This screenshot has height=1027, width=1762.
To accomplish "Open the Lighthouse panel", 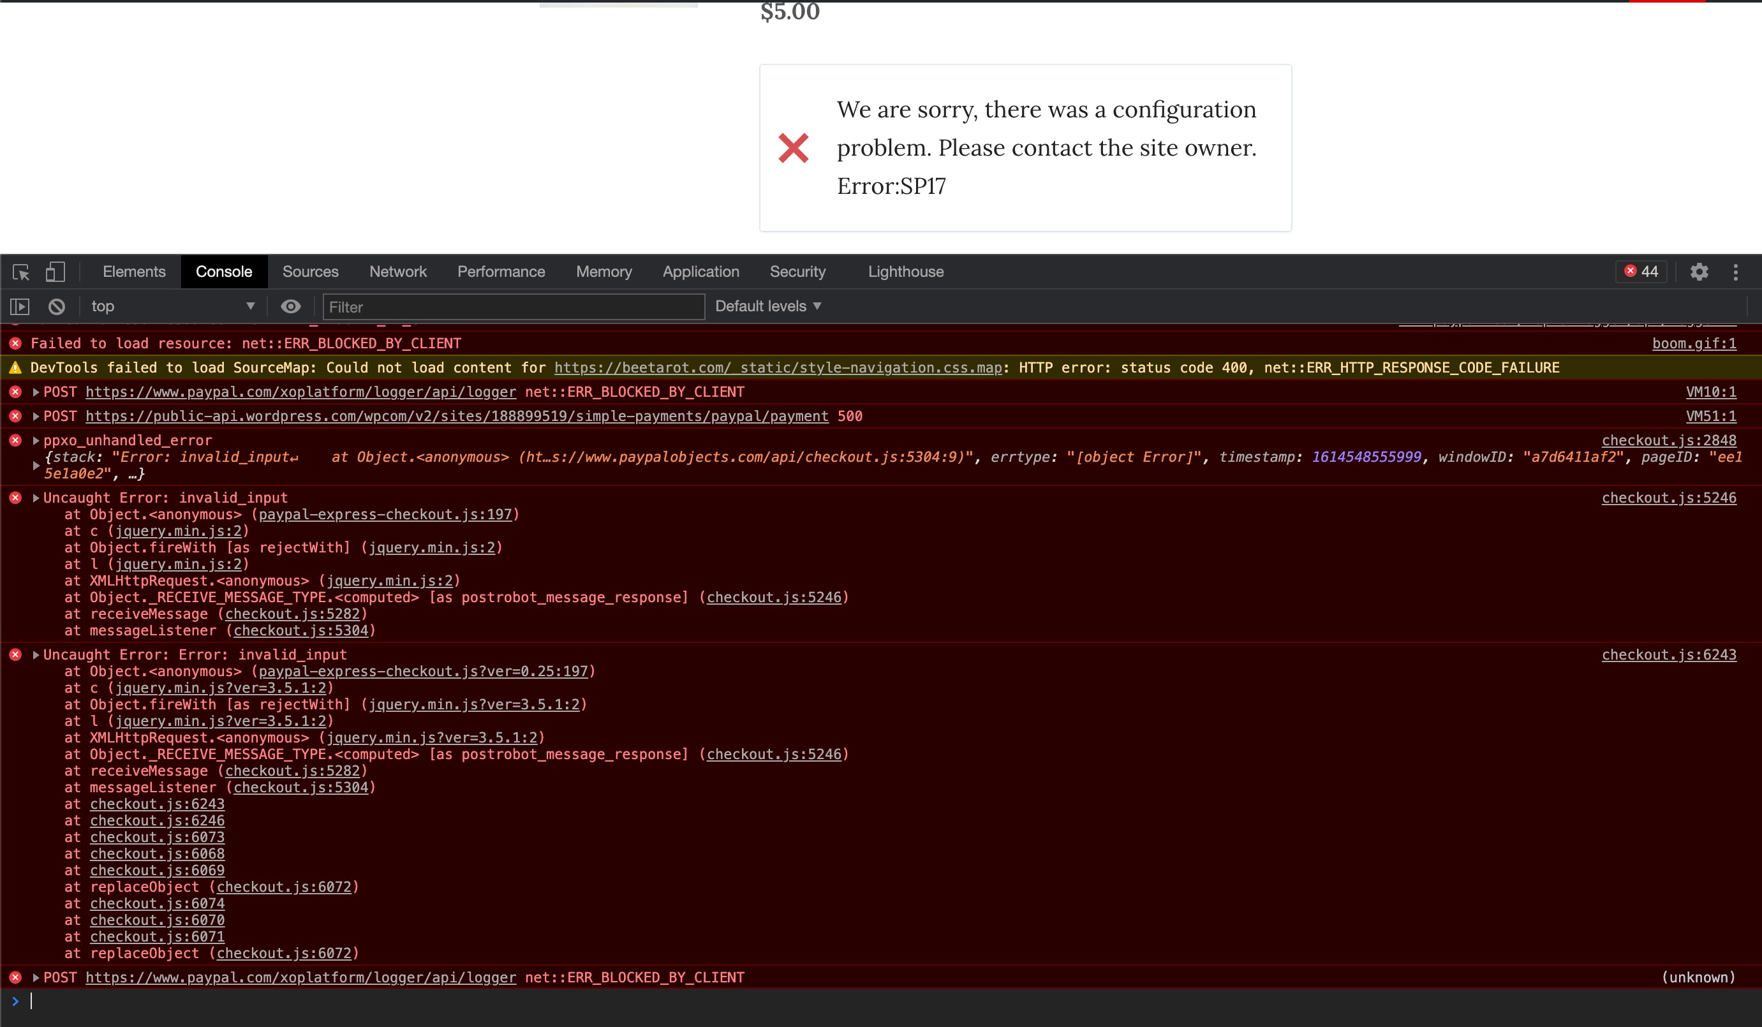I will pyautogui.click(x=905, y=272).
